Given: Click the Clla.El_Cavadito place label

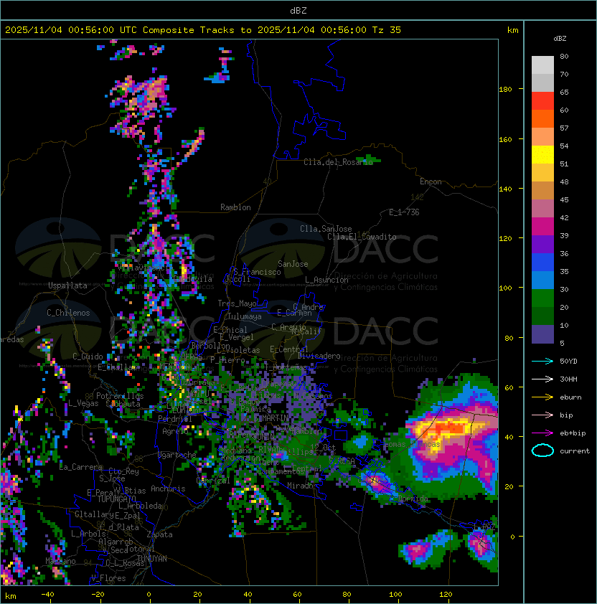Looking at the screenshot, I should click(362, 237).
